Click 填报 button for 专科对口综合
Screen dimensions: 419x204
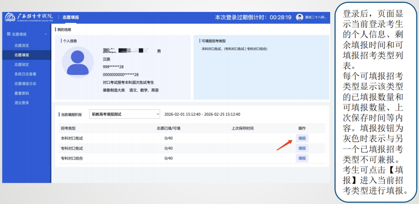[x=302, y=158]
